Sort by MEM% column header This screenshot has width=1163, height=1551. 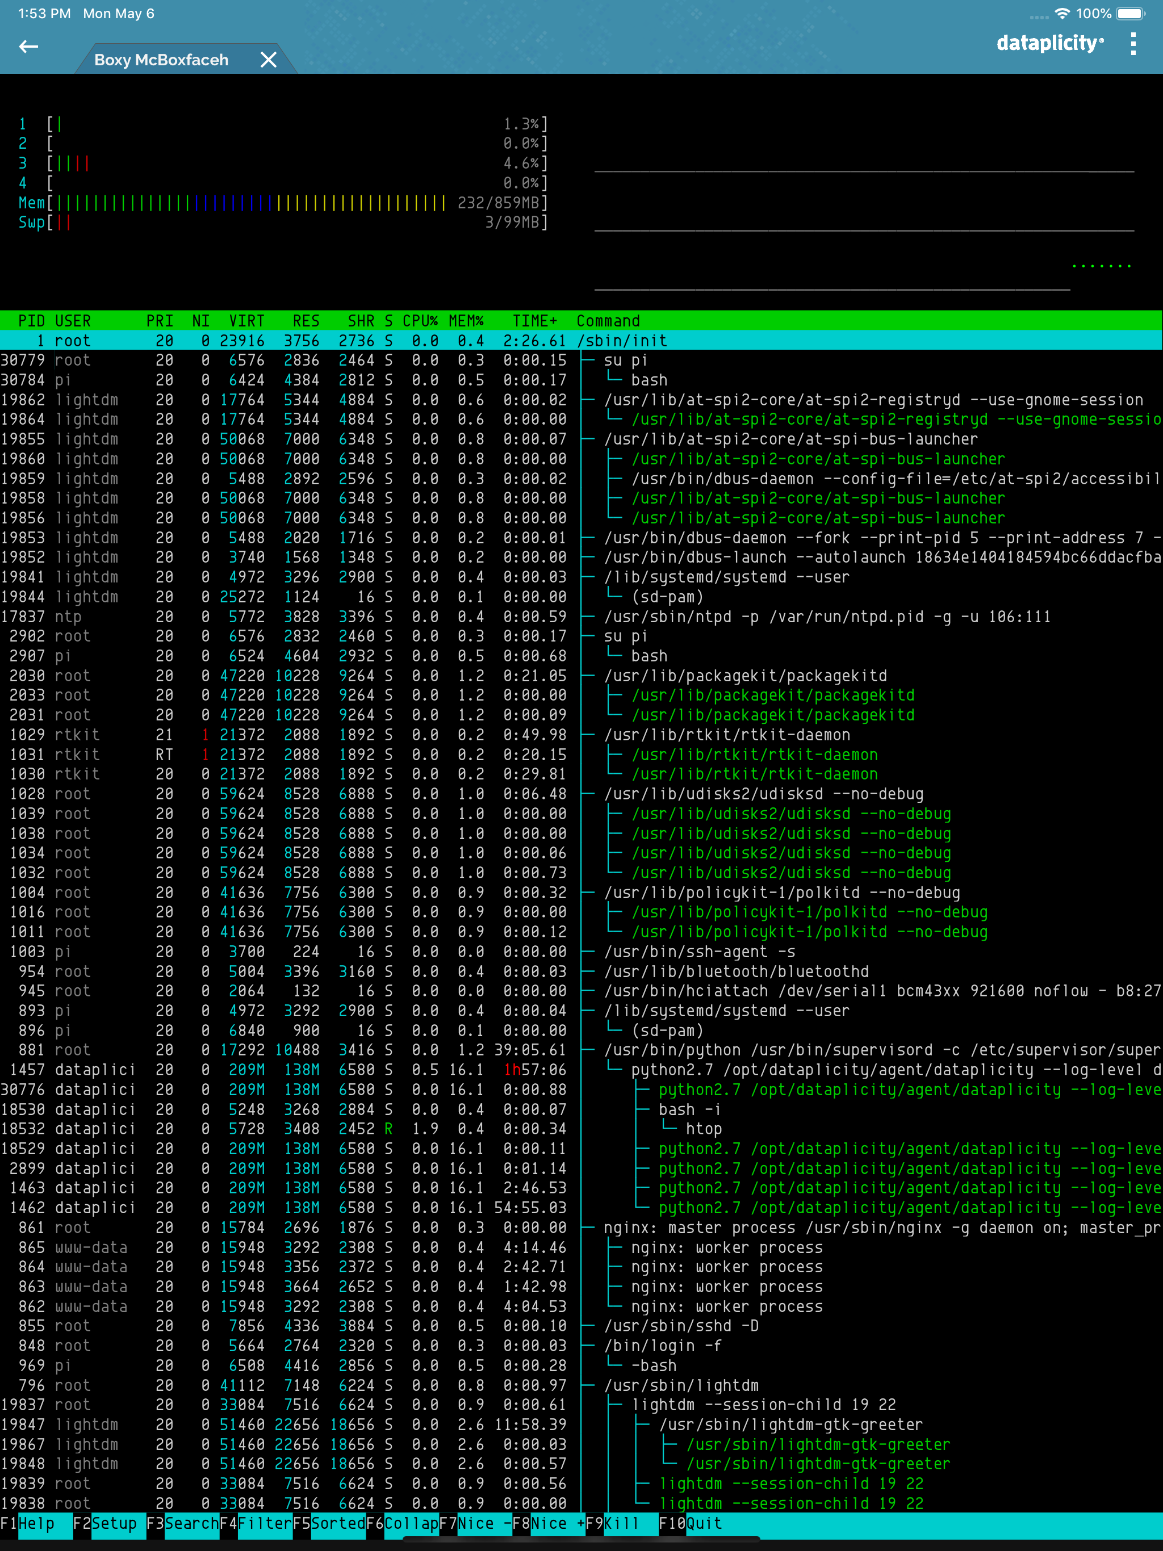[466, 320]
